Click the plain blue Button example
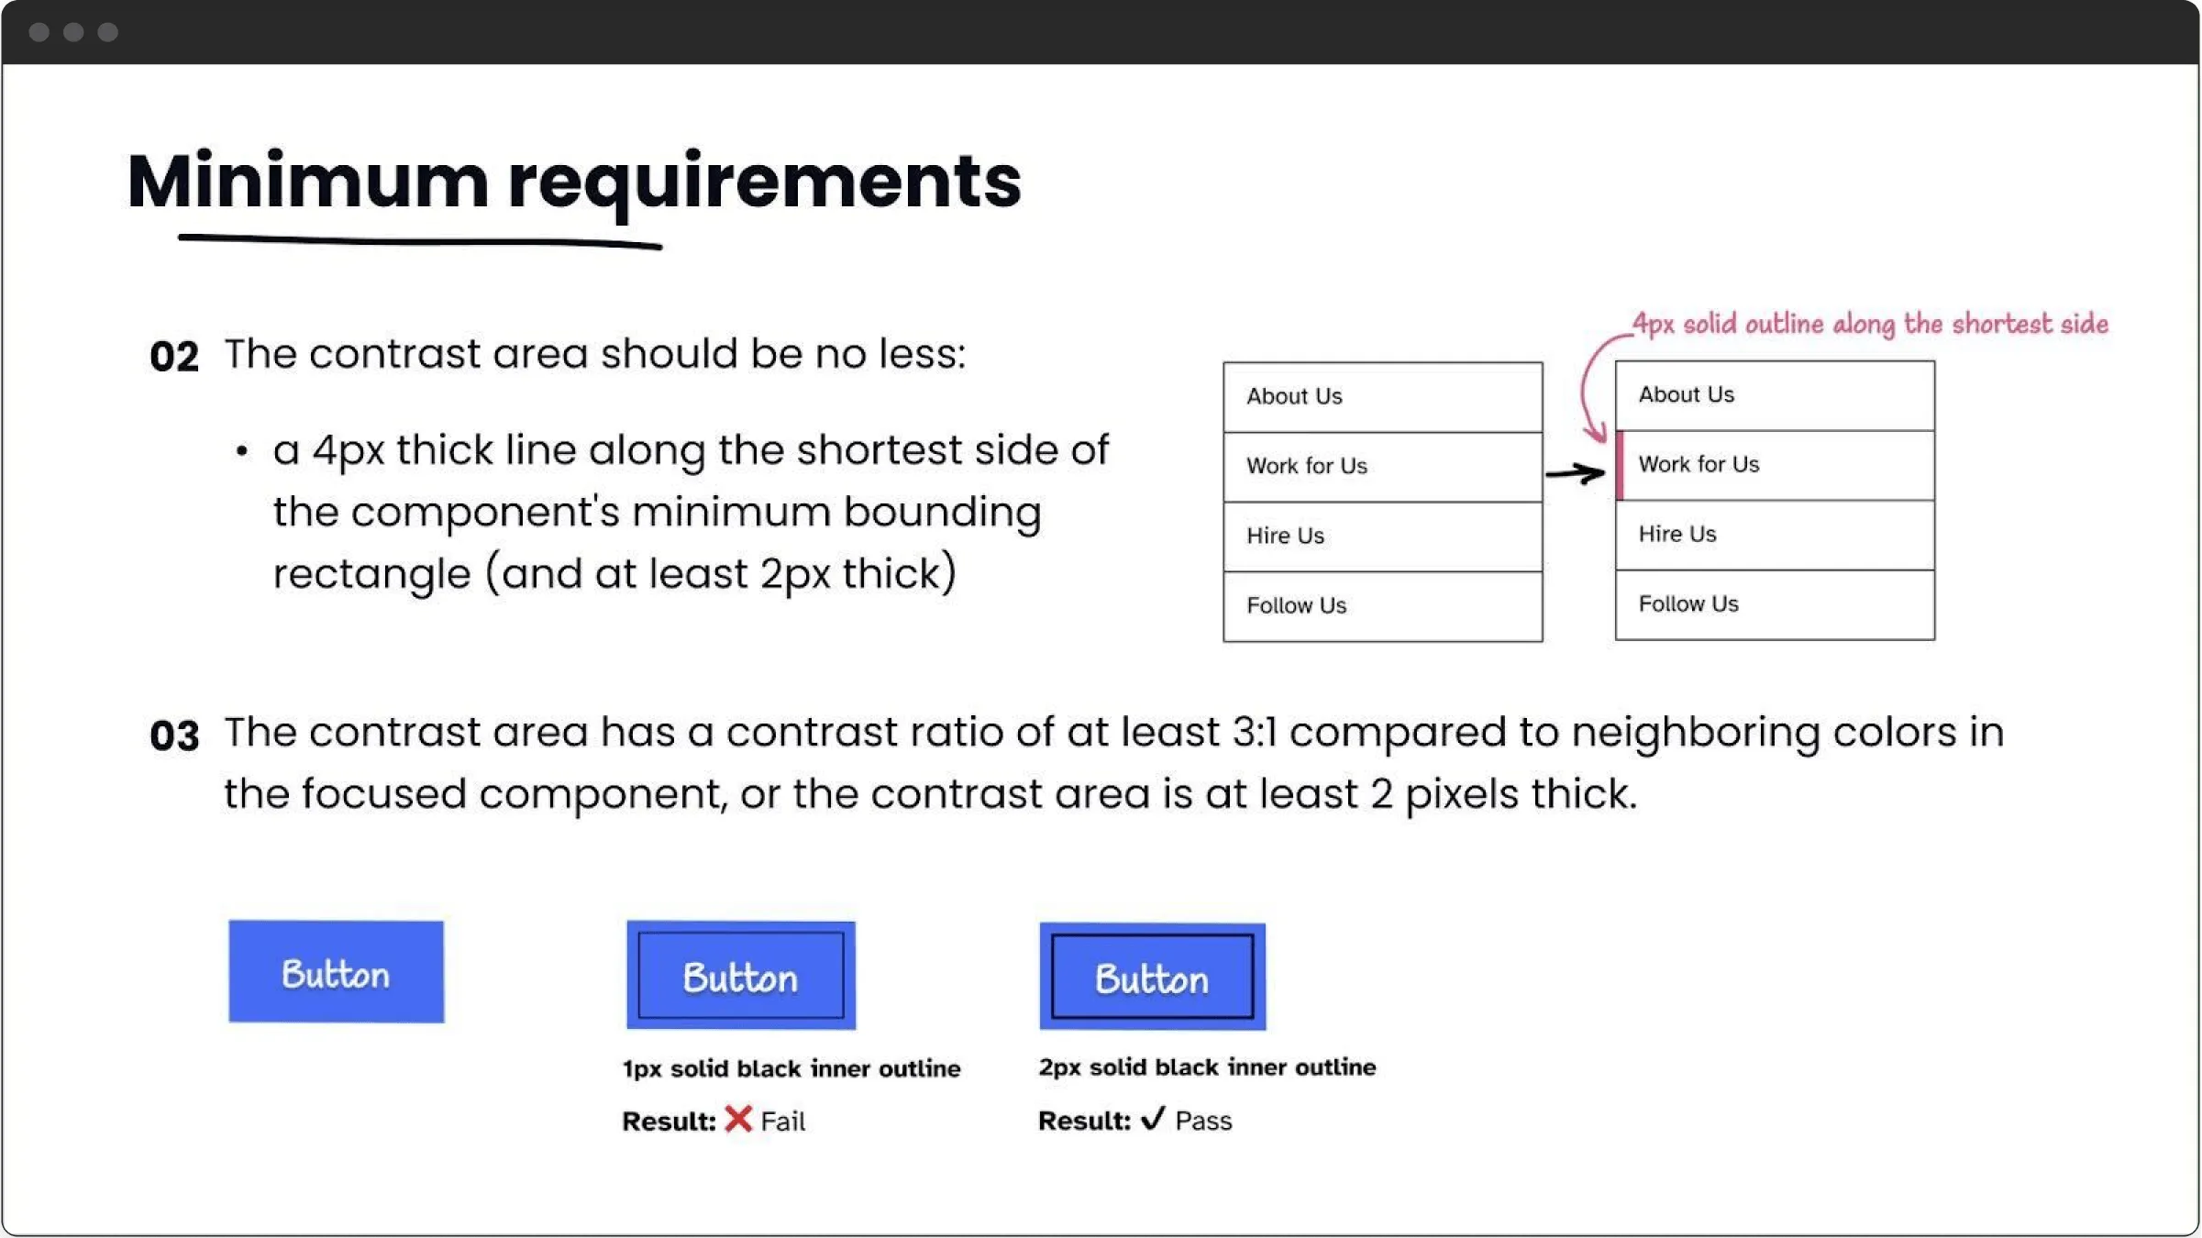This screenshot has height=1238, width=2202. [x=336, y=970]
